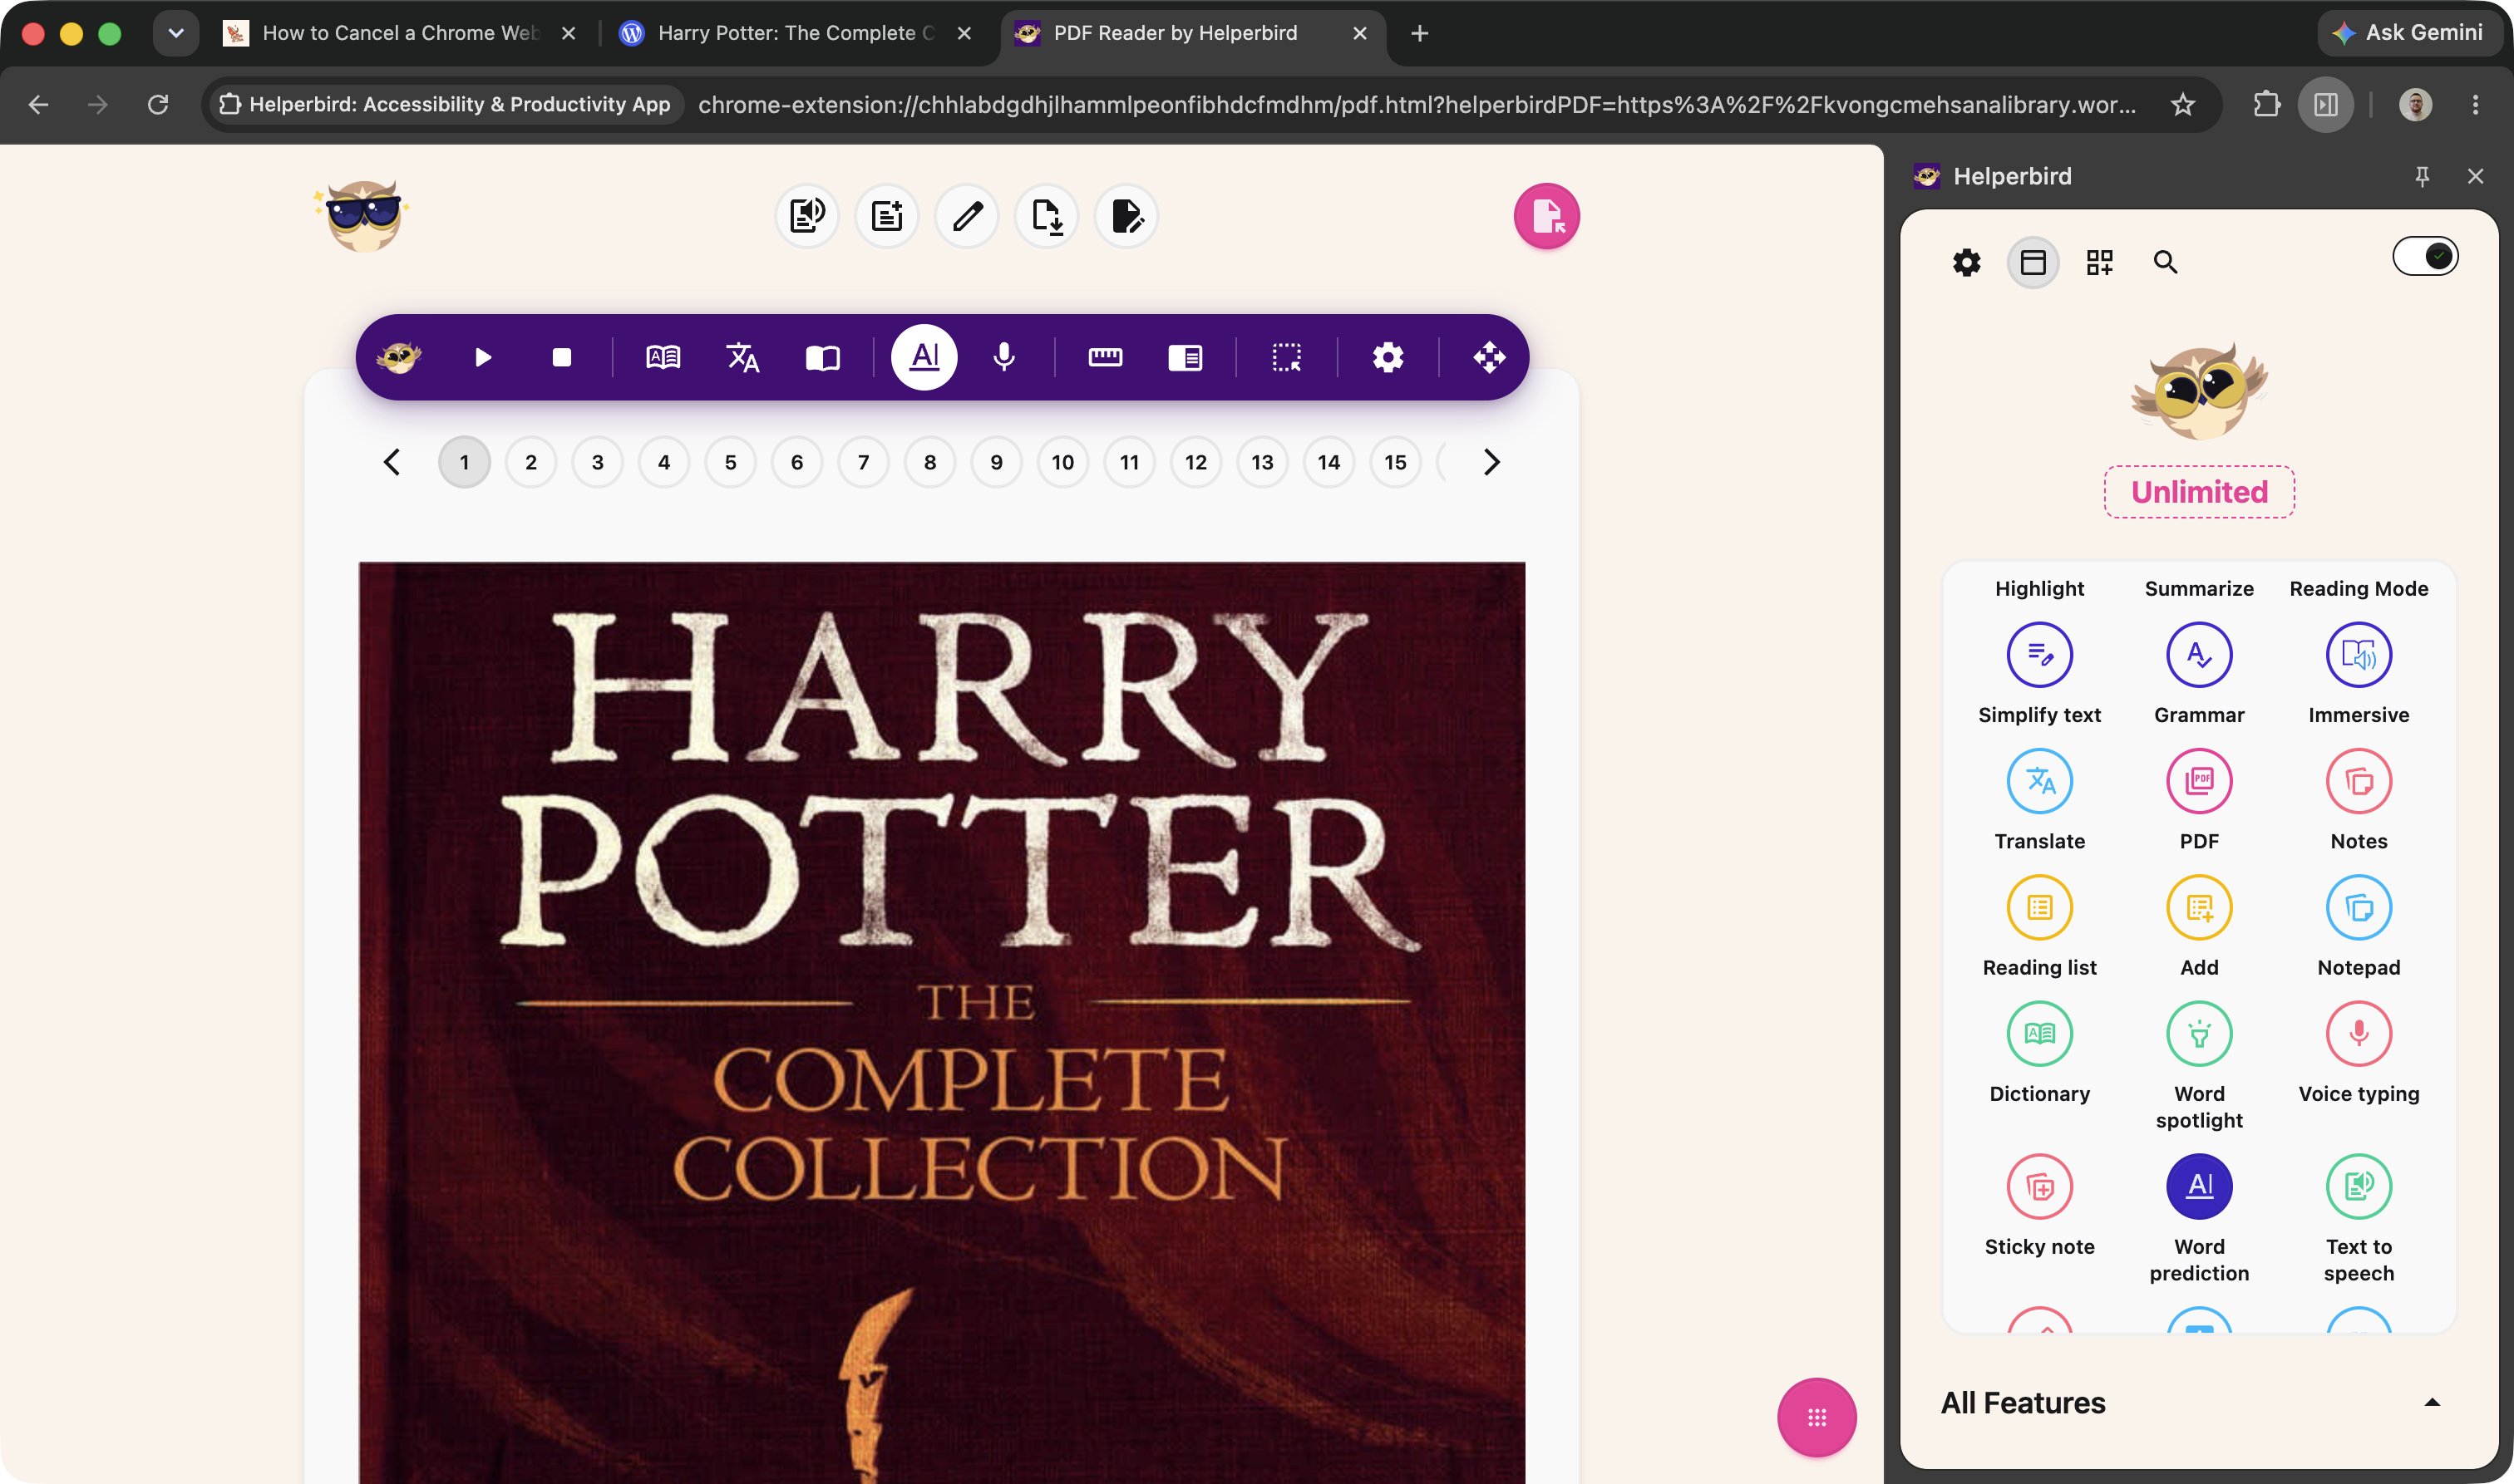Open the dictionary book icon in purple toolbar

coord(663,357)
